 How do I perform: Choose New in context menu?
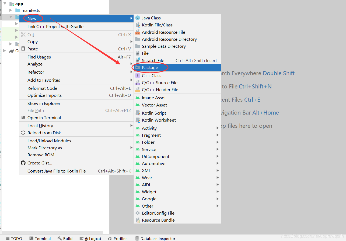(76, 19)
